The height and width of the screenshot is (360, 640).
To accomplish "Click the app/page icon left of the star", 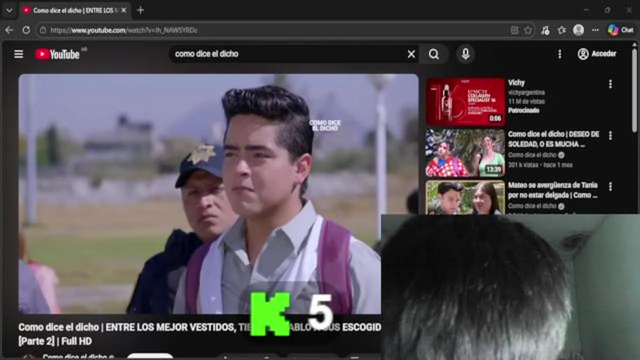I will [x=514, y=30].
